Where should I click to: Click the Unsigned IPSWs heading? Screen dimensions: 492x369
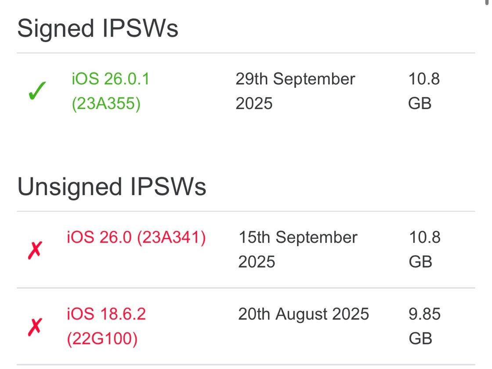pyautogui.click(x=112, y=187)
